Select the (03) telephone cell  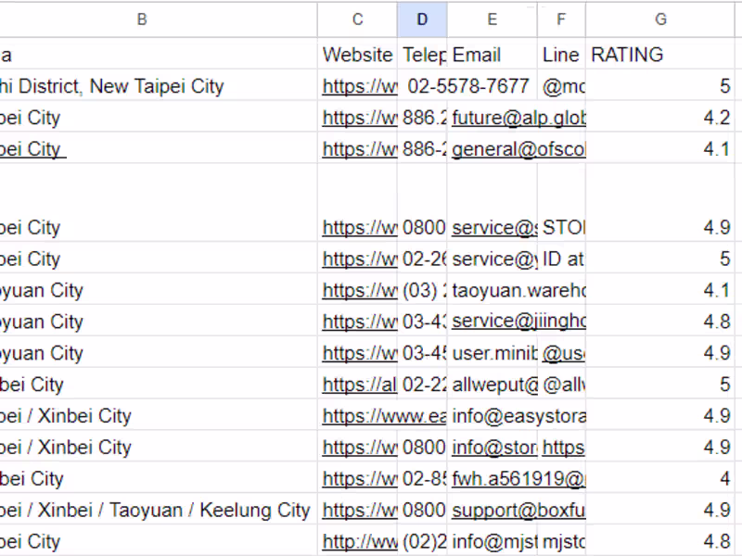point(422,290)
